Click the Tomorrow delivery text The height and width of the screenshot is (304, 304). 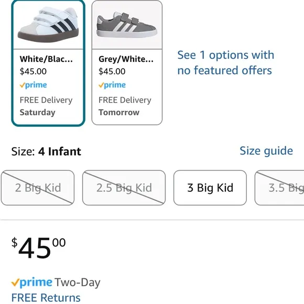point(119,113)
